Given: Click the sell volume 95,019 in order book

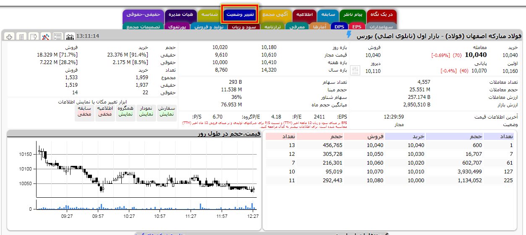Looking at the screenshot, I should [x=334, y=171].
